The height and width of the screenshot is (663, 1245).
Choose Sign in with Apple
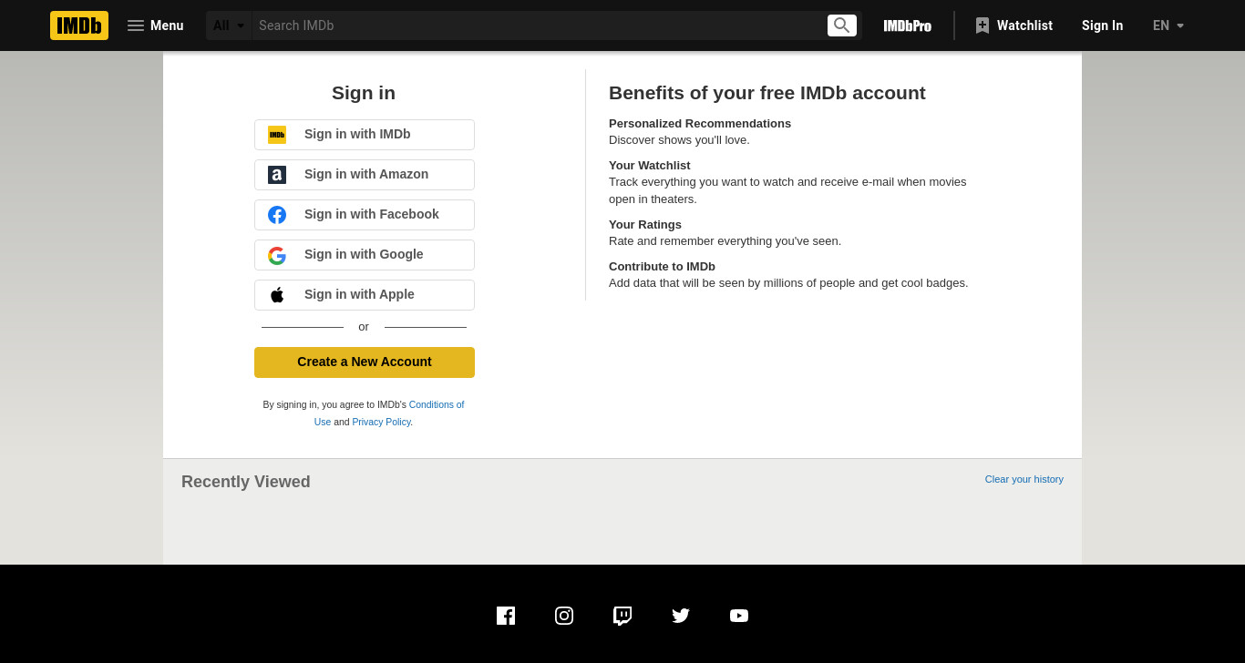[365, 295]
